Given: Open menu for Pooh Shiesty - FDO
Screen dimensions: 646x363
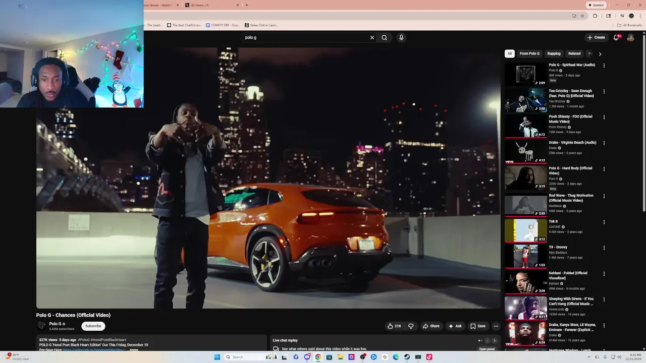Looking at the screenshot, I should [604, 117].
